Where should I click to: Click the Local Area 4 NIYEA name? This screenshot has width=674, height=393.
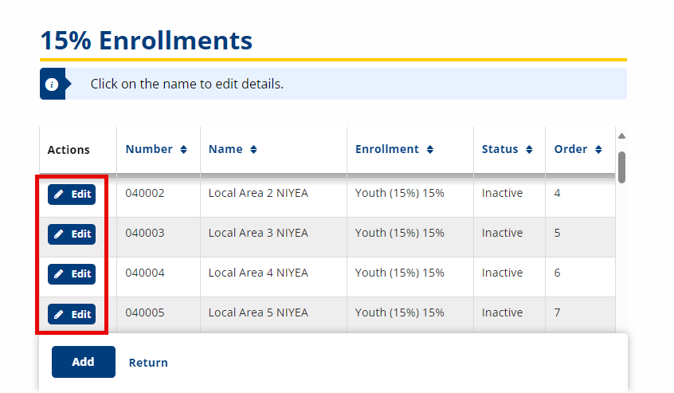(x=257, y=273)
